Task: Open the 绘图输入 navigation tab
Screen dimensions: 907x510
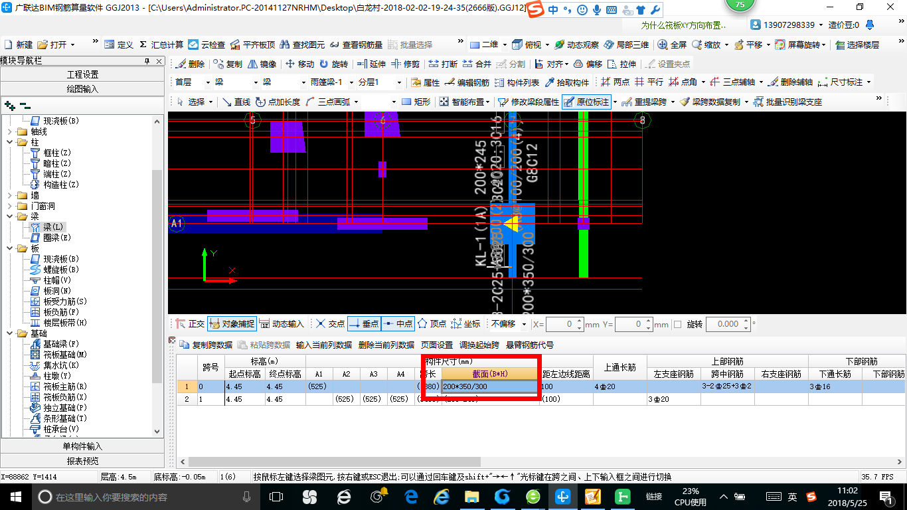Action: (x=82, y=89)
